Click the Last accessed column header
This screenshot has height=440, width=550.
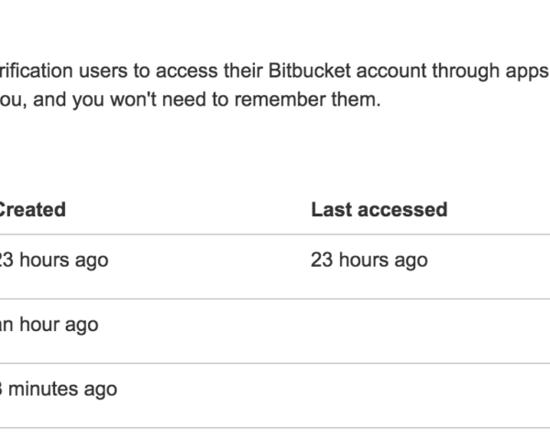379,209
